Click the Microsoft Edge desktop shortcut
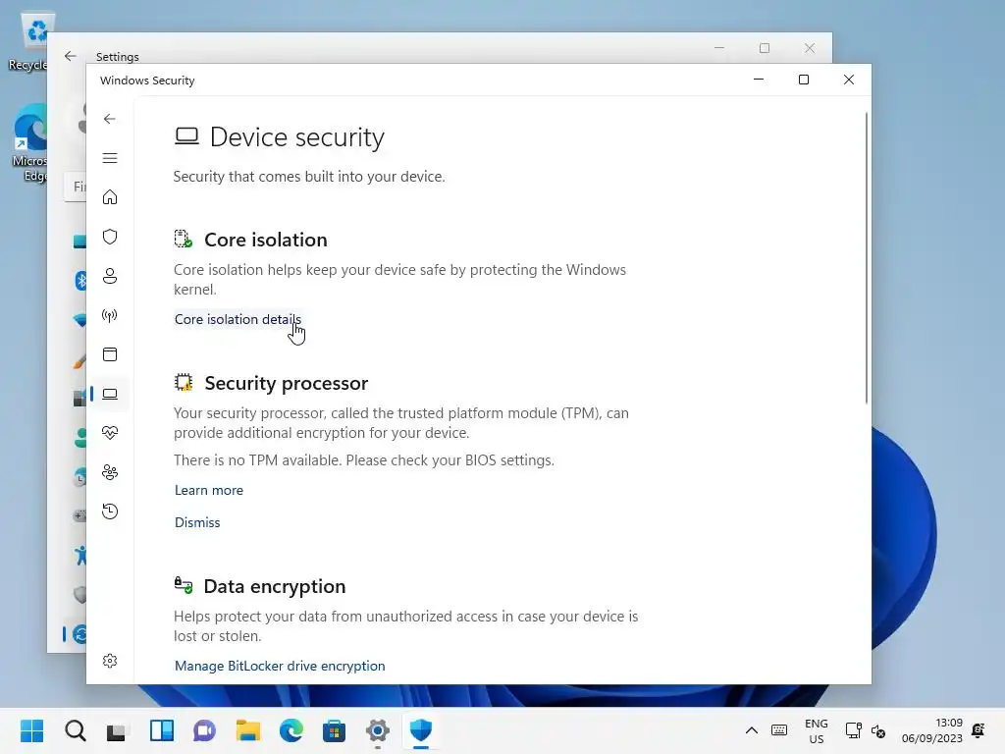 30,143
